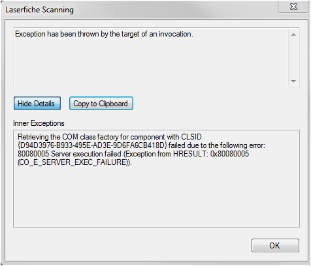This screenshot has width=311, height=266.
Task: Click blank area inside the Inner Exceptions panel
Action: pos(156,197)
